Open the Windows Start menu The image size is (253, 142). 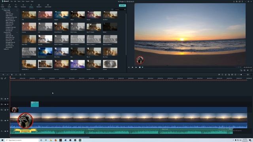coord(2,140)
